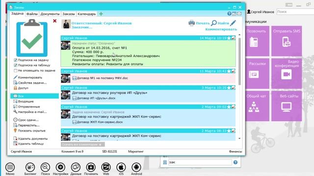Image resolution: width=314 pixels, height=176 pixels.
Task: Click Удалить документы option
Action: (30, 138)
